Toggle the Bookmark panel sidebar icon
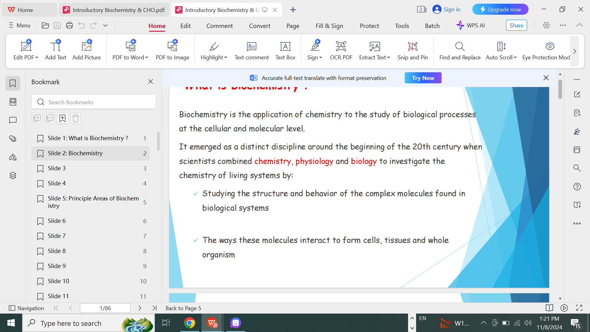The height and width of the screenshot is (332, 590). (13, 83)
